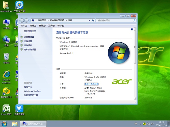This screenshot has width=170, height=127.
Task: Open Excel 2007 desktop shortcut
Action: pos(6,108)
